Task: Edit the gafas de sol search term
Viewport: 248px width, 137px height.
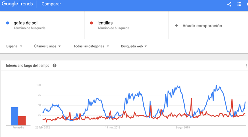Action: pos(25,23)
